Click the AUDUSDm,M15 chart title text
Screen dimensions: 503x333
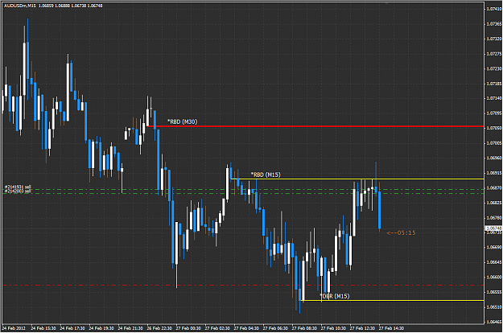20,6
